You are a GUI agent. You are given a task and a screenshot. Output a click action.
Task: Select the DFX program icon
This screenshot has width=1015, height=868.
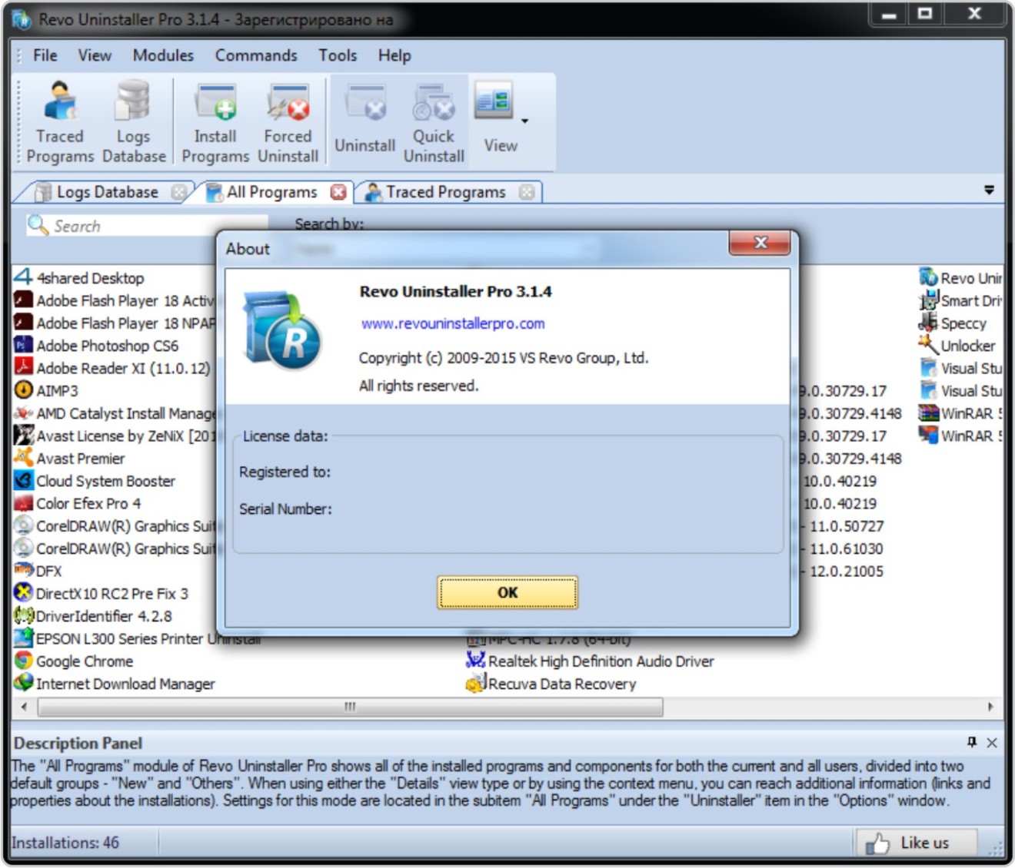point(23,570)
